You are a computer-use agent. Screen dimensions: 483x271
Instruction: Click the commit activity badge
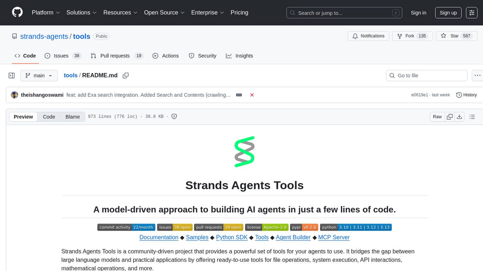click(x=126, y=227)
